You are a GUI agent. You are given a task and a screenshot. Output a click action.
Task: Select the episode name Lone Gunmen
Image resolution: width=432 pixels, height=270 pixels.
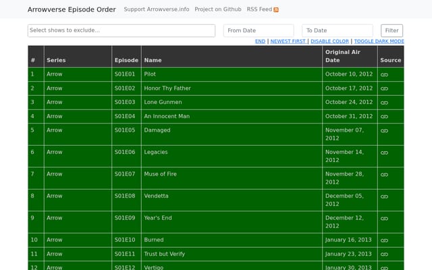click(163, 102)
